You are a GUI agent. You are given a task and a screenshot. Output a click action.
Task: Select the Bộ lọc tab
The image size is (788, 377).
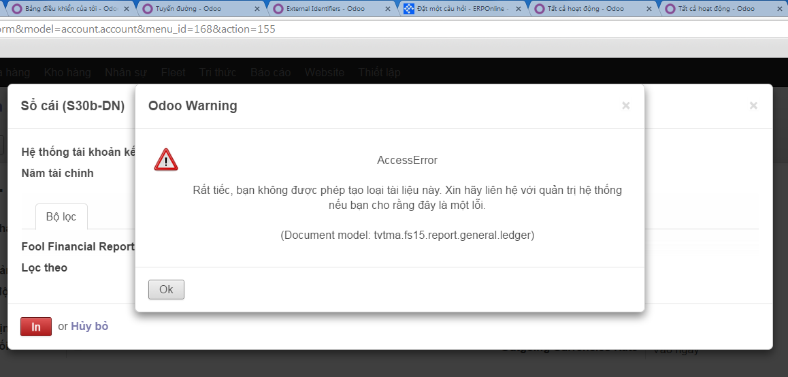(61, 216)
